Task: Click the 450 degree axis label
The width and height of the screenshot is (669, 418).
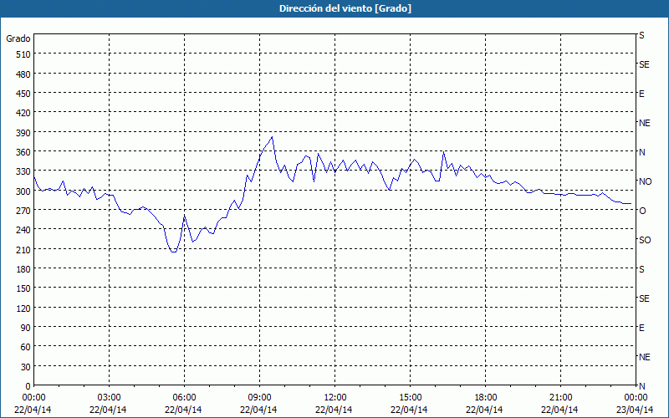Action: pyautogui.click(x=23, y=94)
